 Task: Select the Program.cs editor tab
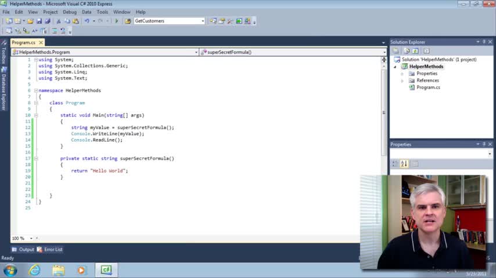click(x=24, y=43)
